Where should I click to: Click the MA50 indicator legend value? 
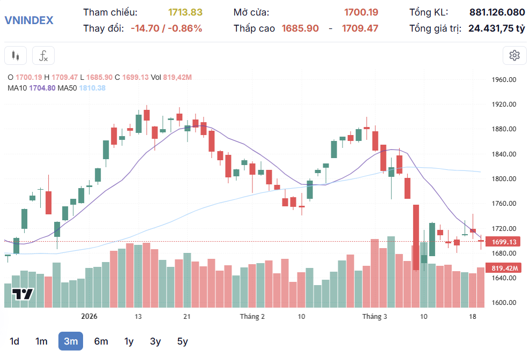[92, 88]
